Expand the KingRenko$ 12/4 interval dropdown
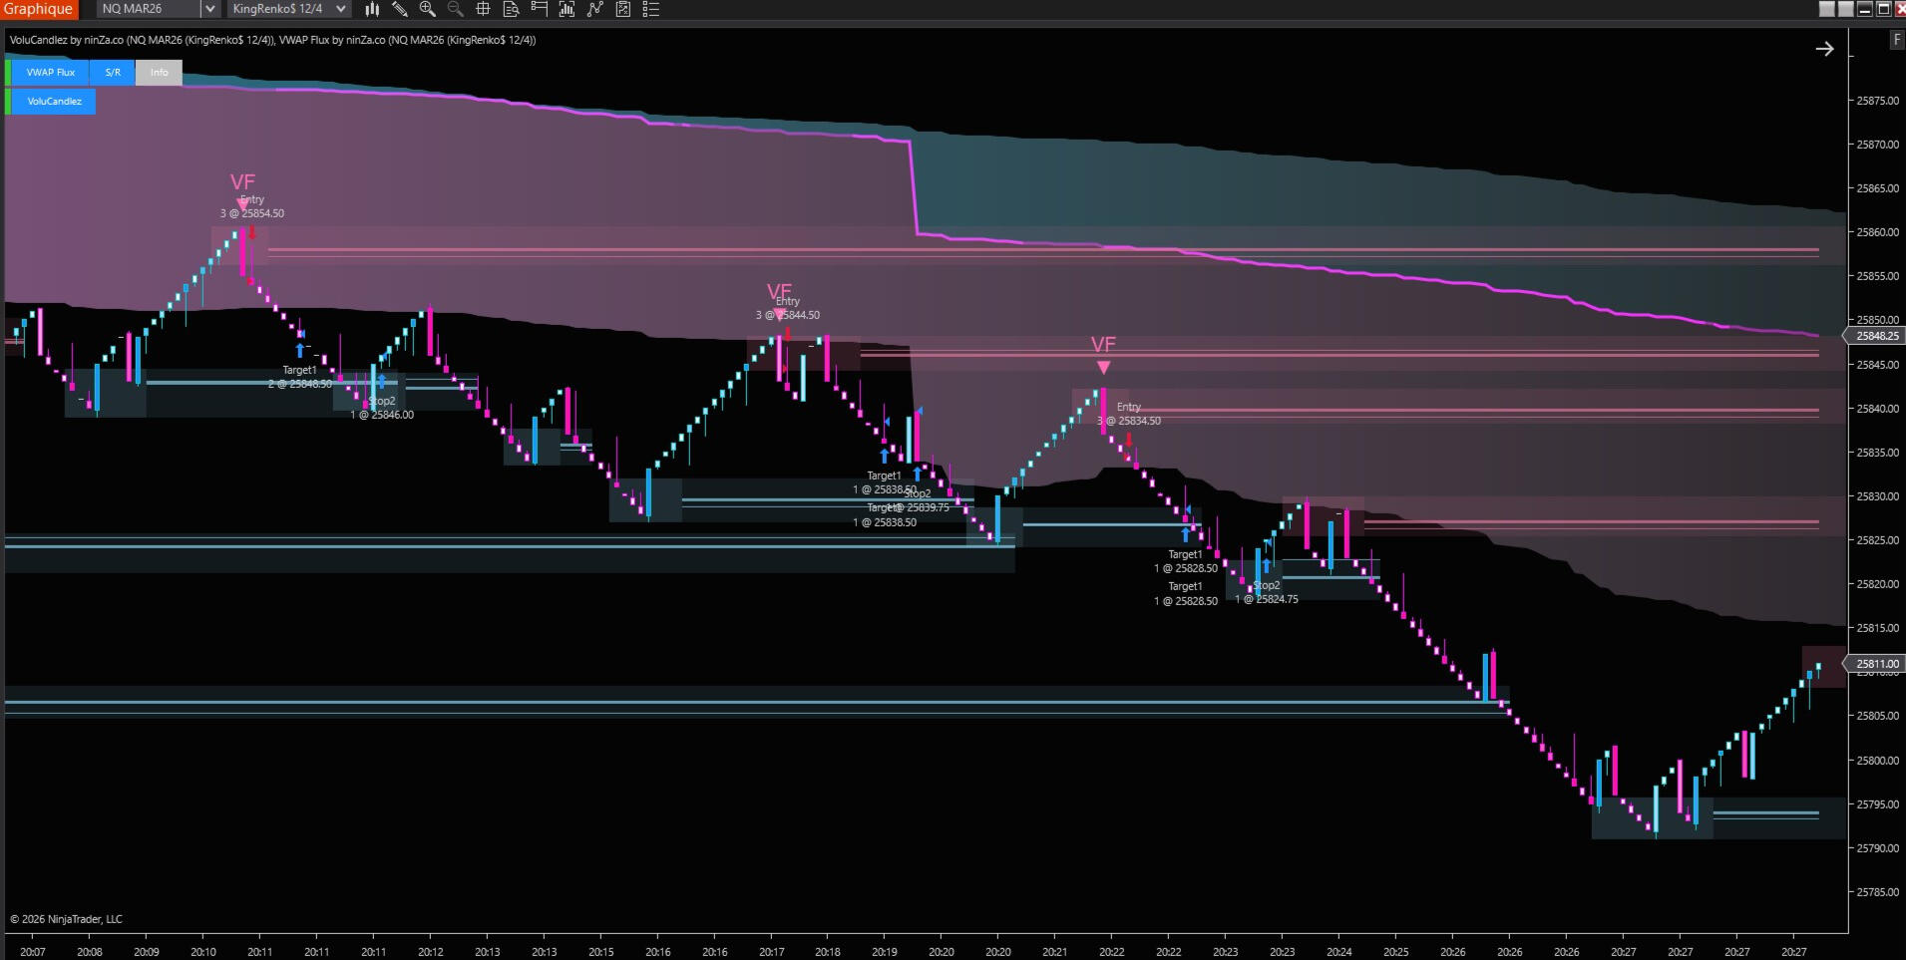1906x960 pixels. pos(341,9)
